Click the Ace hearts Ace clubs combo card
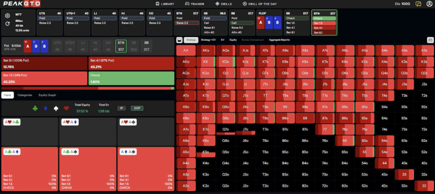435x194 pixels. point(30,132)
